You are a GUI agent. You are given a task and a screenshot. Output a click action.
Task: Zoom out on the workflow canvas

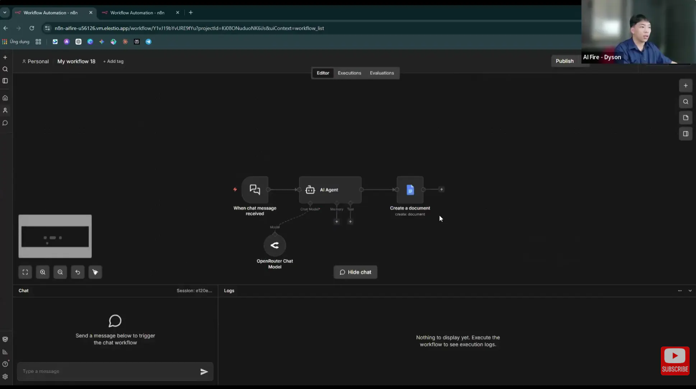pos(60,272)
